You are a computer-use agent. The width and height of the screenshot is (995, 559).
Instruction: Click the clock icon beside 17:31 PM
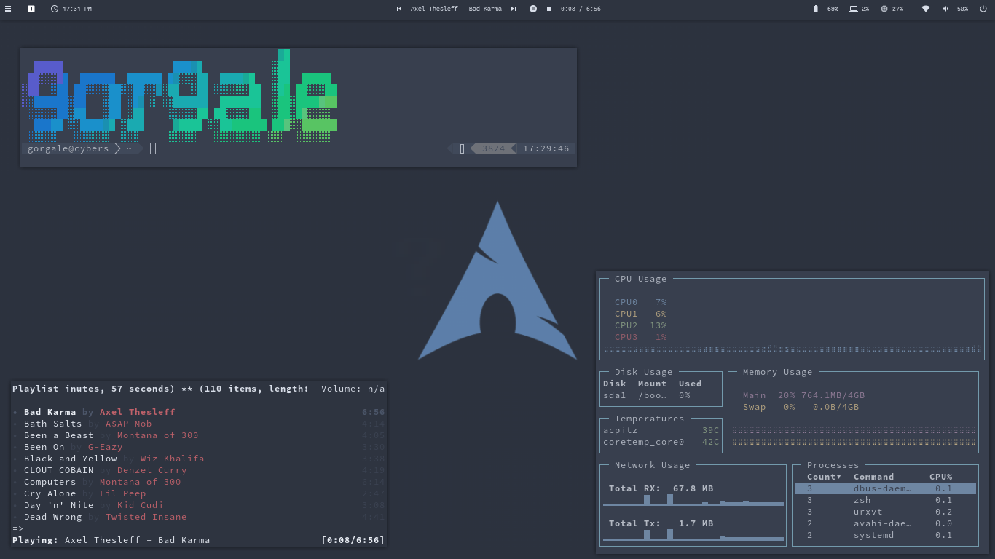point(55,9)
